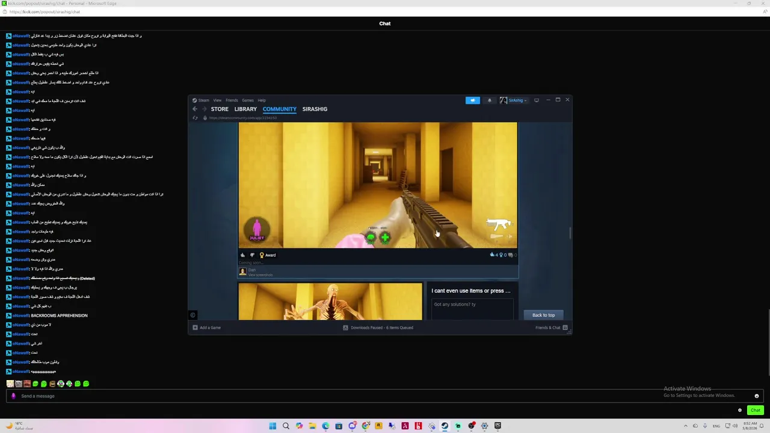Image resolution: width=770 pixels, height=433 pixels.
Task: Open emoji picker in chat input
Action: coord(757,396)
